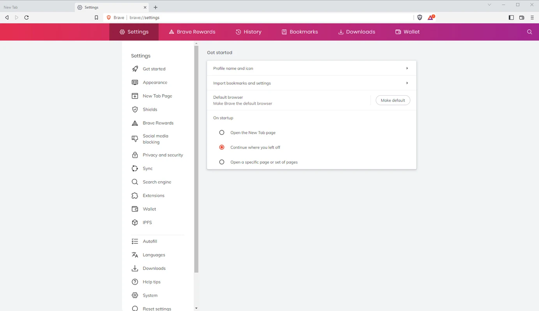Click the Brave Rewards notification icon in the address bar

431,17
